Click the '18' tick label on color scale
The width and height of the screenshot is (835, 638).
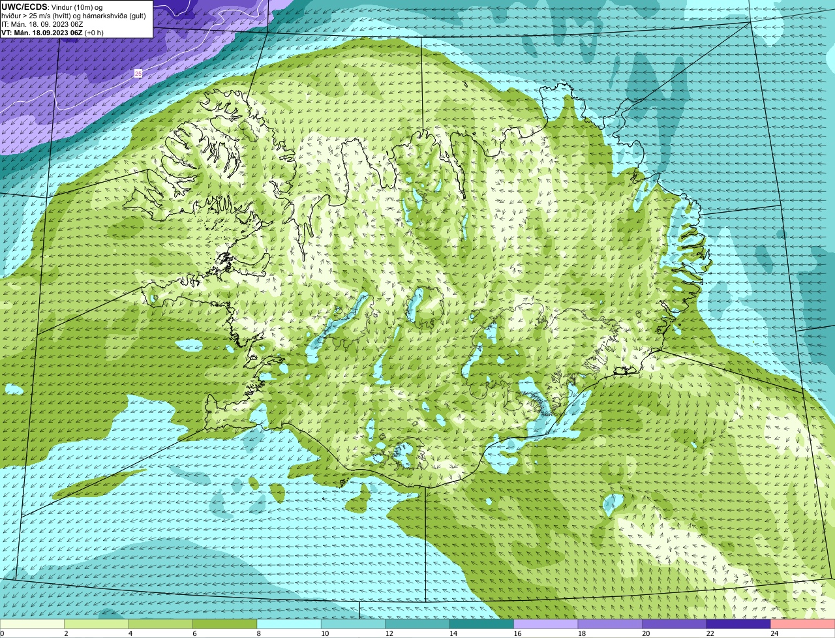(581, 633)
